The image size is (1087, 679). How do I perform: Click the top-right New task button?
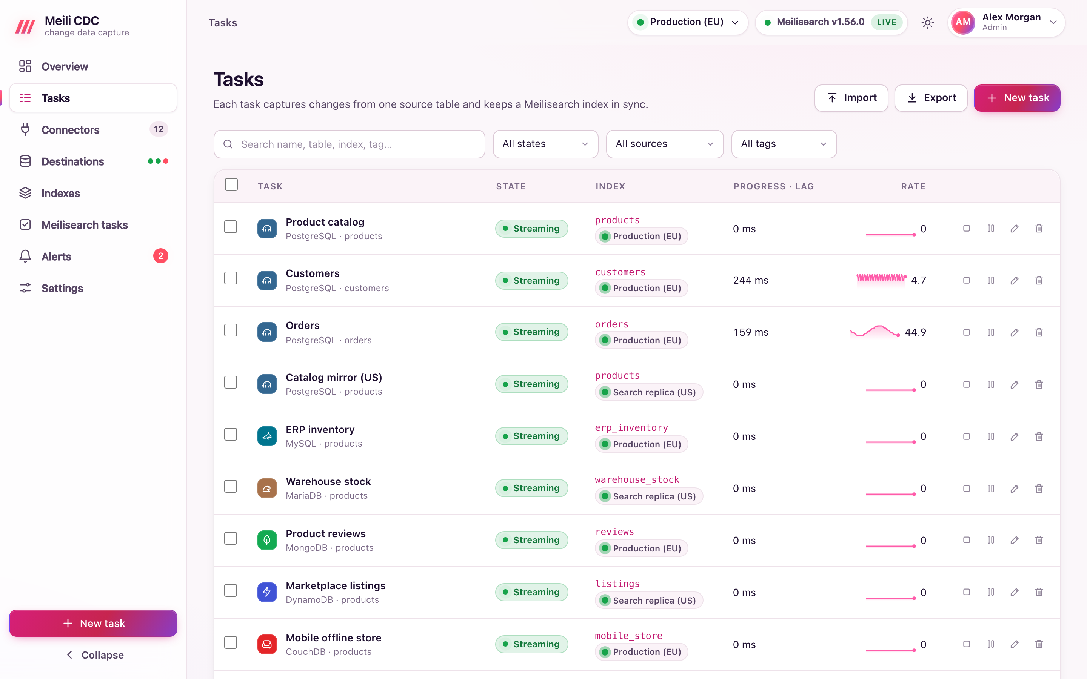click(1017, 98)
